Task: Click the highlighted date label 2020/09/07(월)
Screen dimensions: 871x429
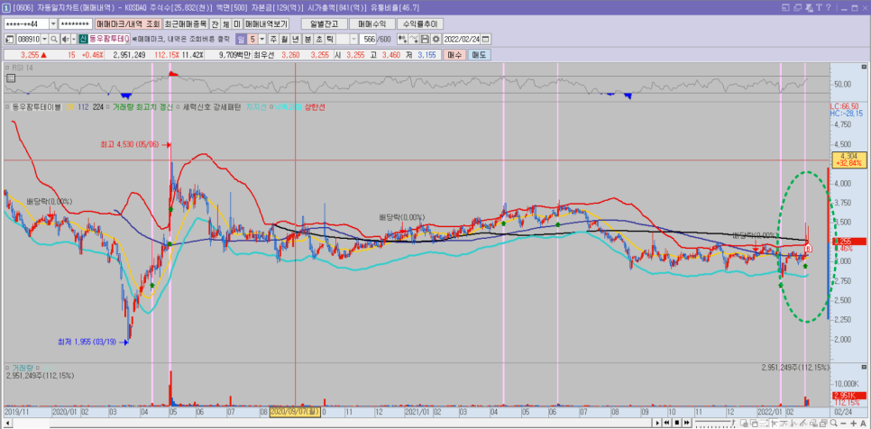Action: (295, 413)
